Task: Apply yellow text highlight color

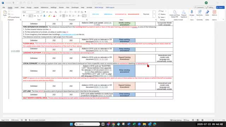Action: 49,16
